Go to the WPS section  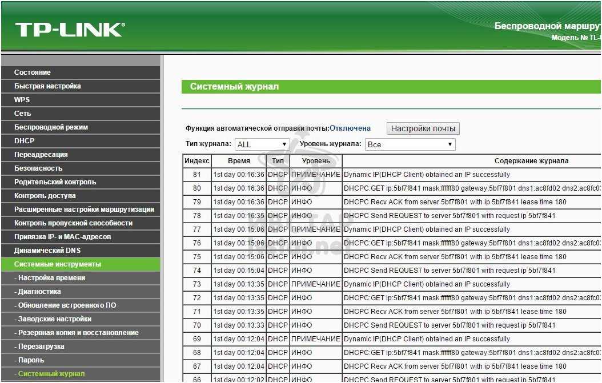point(22,100)
